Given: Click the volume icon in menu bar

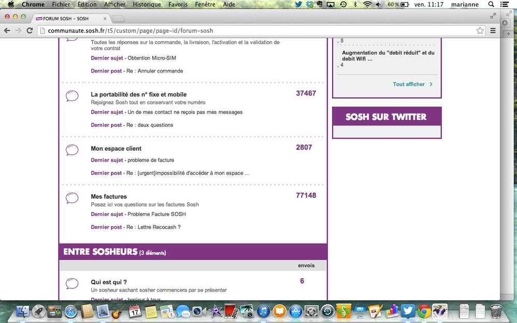Looking at the screenshot, I should (x=379, y=4).
